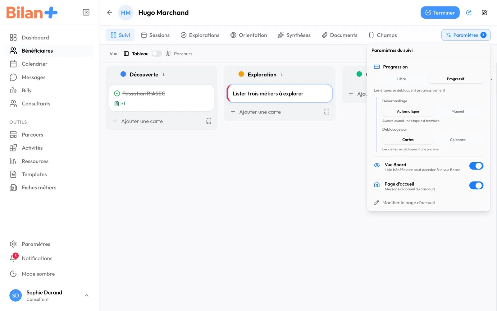Screen dimensions: 497x311
Task: Collapse the sidebar panel icon
Action: coord(86,12)
